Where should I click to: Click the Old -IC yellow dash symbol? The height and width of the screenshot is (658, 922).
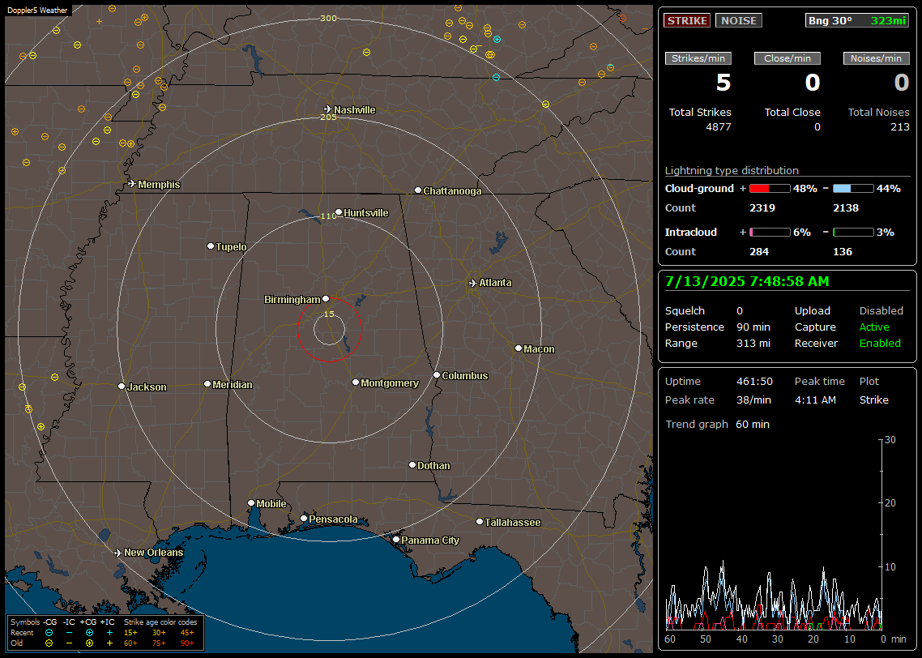coord(70,643)
